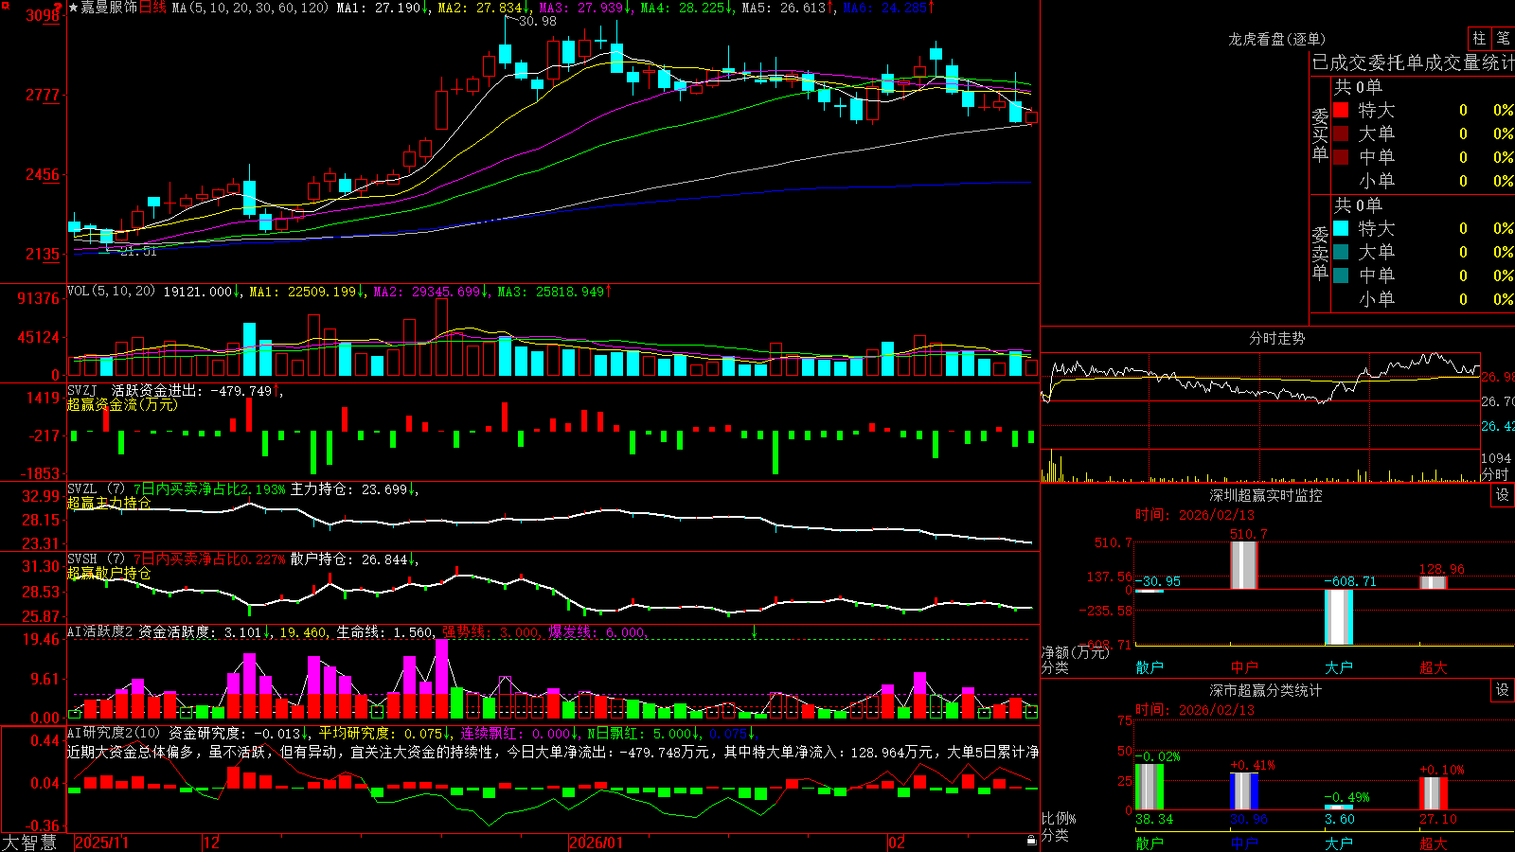This screenshot has width=1515, height=852.
Task: Click the 散户 38.34 green bar in 分类统计
Action: [1150, 787]
